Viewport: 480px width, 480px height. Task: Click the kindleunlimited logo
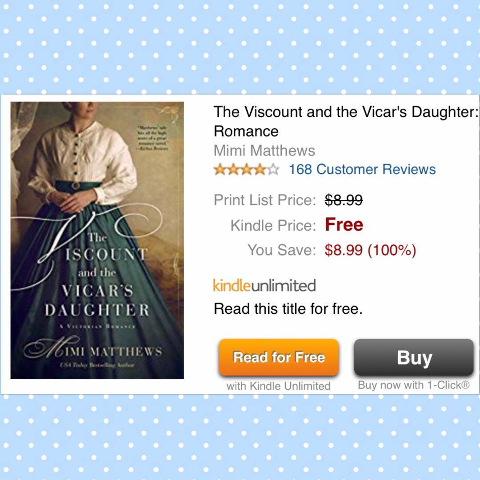click(264, 285)
